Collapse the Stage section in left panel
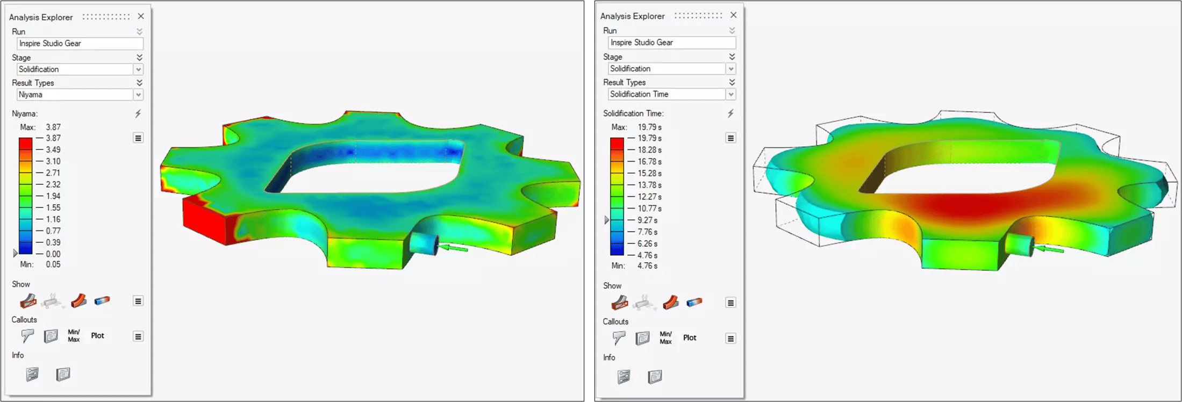1182x402 pixels. [139, 57]
